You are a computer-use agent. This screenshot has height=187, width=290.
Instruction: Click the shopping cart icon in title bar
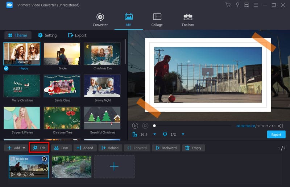pyautogui.click(x=228, y=5)
